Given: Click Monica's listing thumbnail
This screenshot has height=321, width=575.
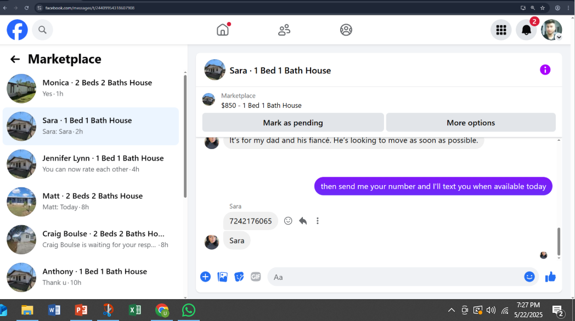Looking at the screenshot, I should tap(21, 88).
